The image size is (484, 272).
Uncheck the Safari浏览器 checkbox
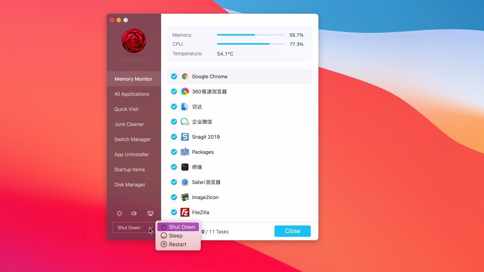point(174,182)
